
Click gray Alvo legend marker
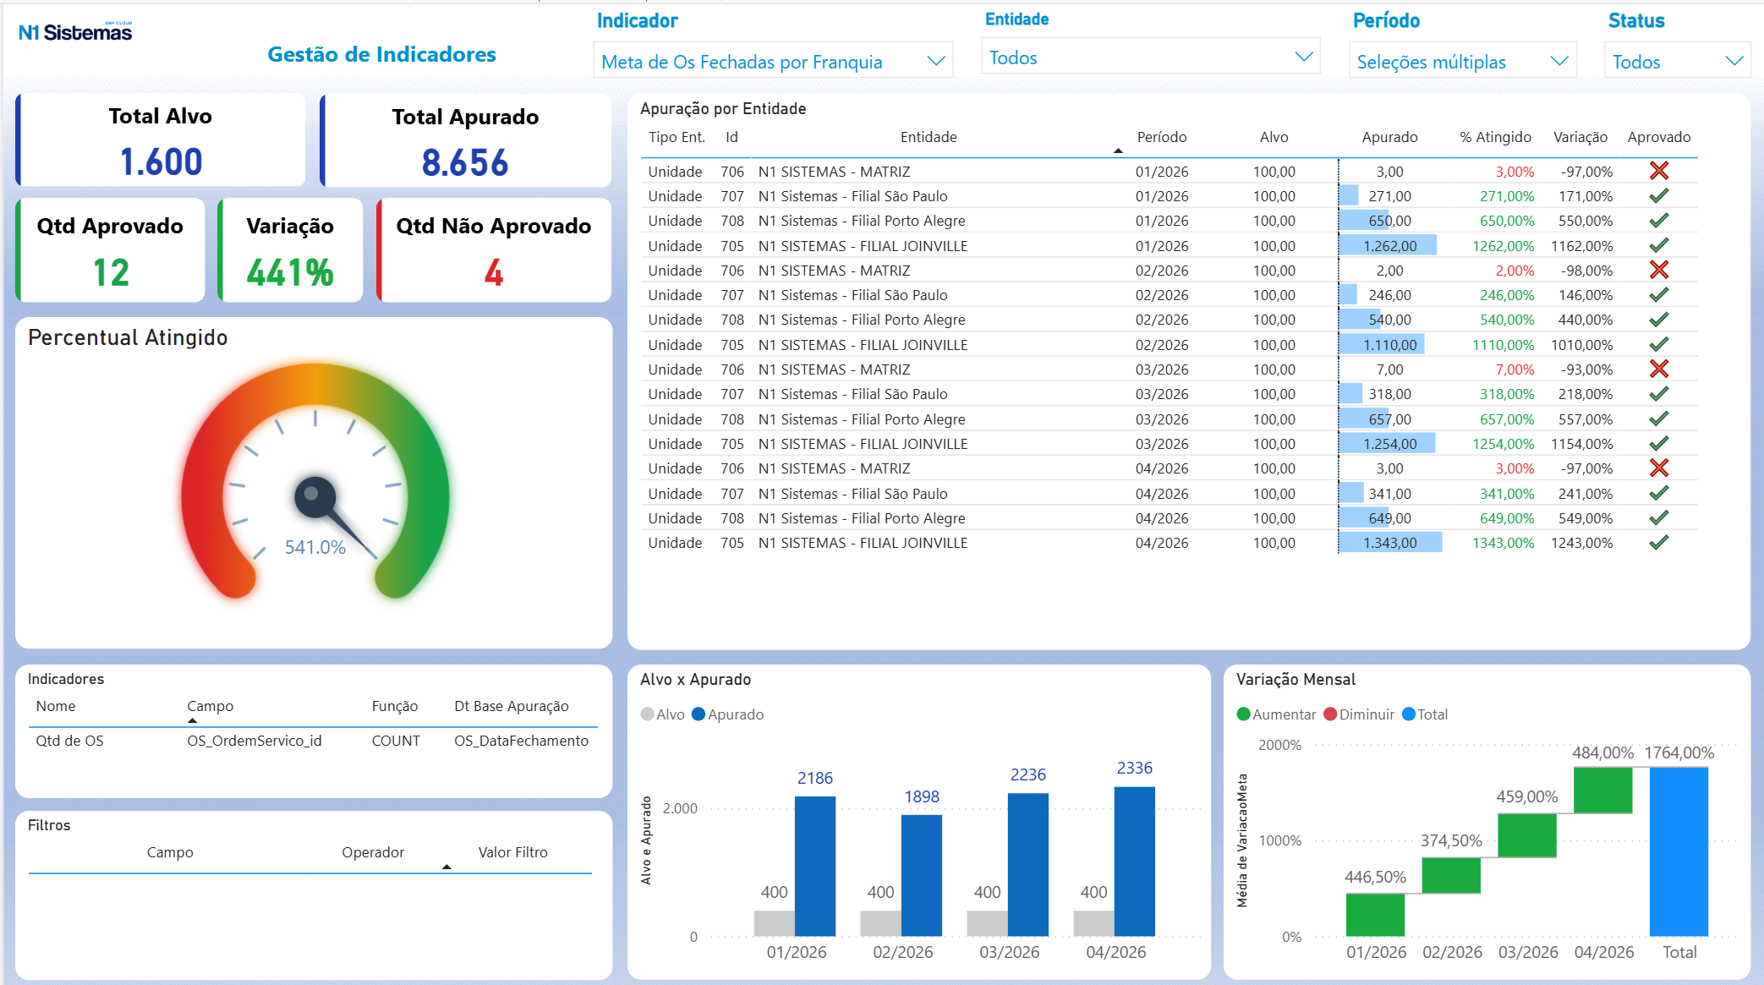[648, 714]
